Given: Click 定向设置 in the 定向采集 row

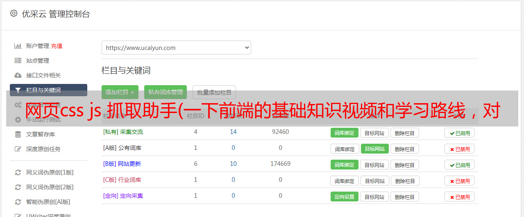Looking at the screenshot, I should click(345, 197).
